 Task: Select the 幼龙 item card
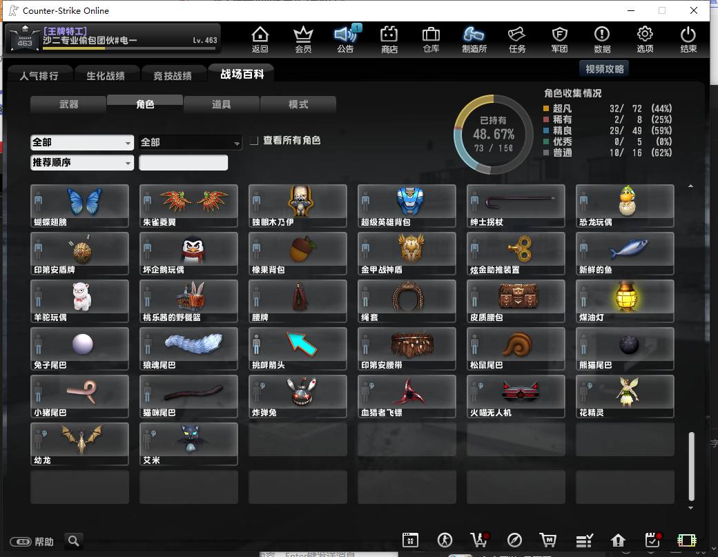79,444
